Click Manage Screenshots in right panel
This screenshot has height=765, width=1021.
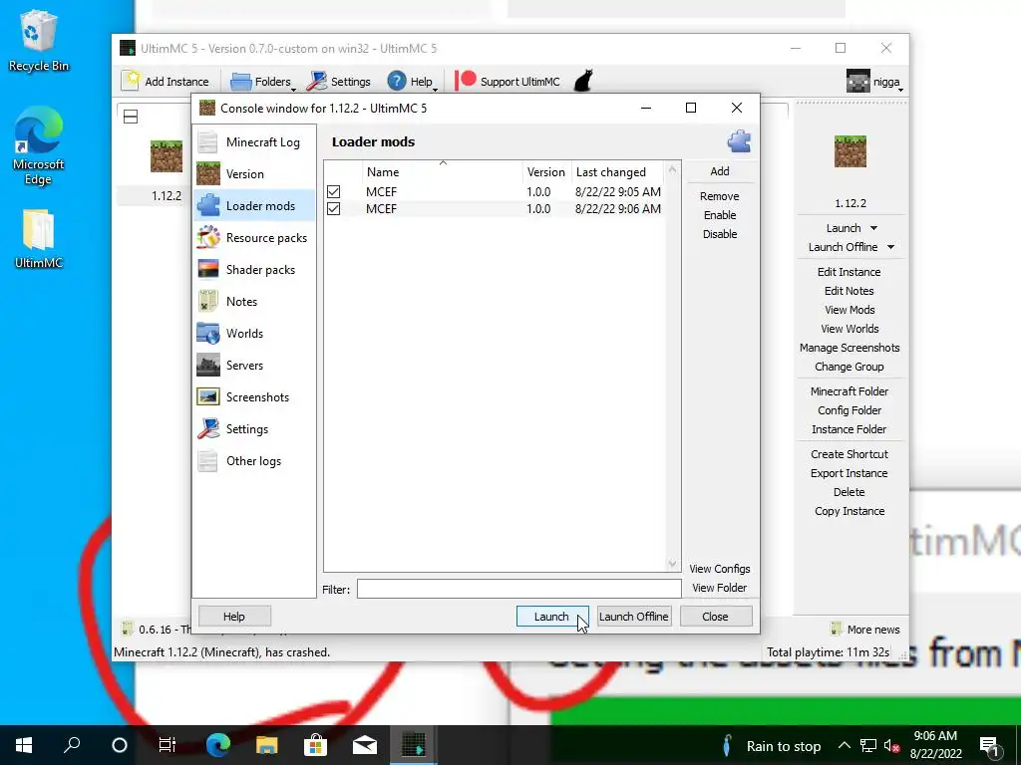tap(850, 348)
